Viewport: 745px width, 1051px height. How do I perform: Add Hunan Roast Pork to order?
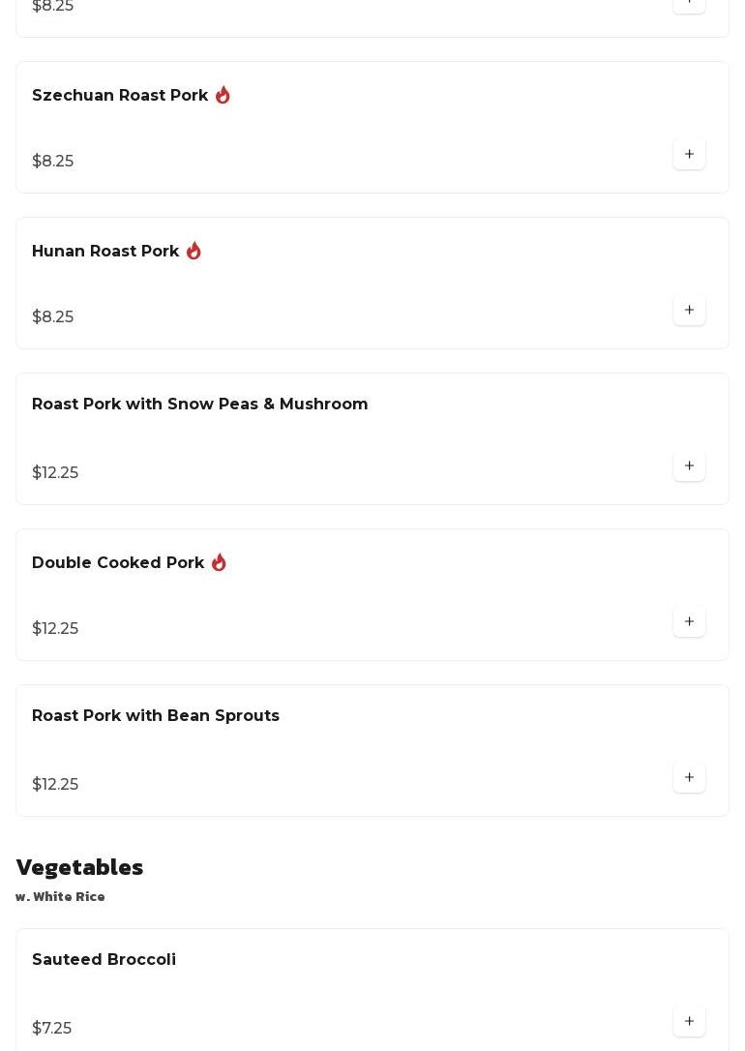689,310
